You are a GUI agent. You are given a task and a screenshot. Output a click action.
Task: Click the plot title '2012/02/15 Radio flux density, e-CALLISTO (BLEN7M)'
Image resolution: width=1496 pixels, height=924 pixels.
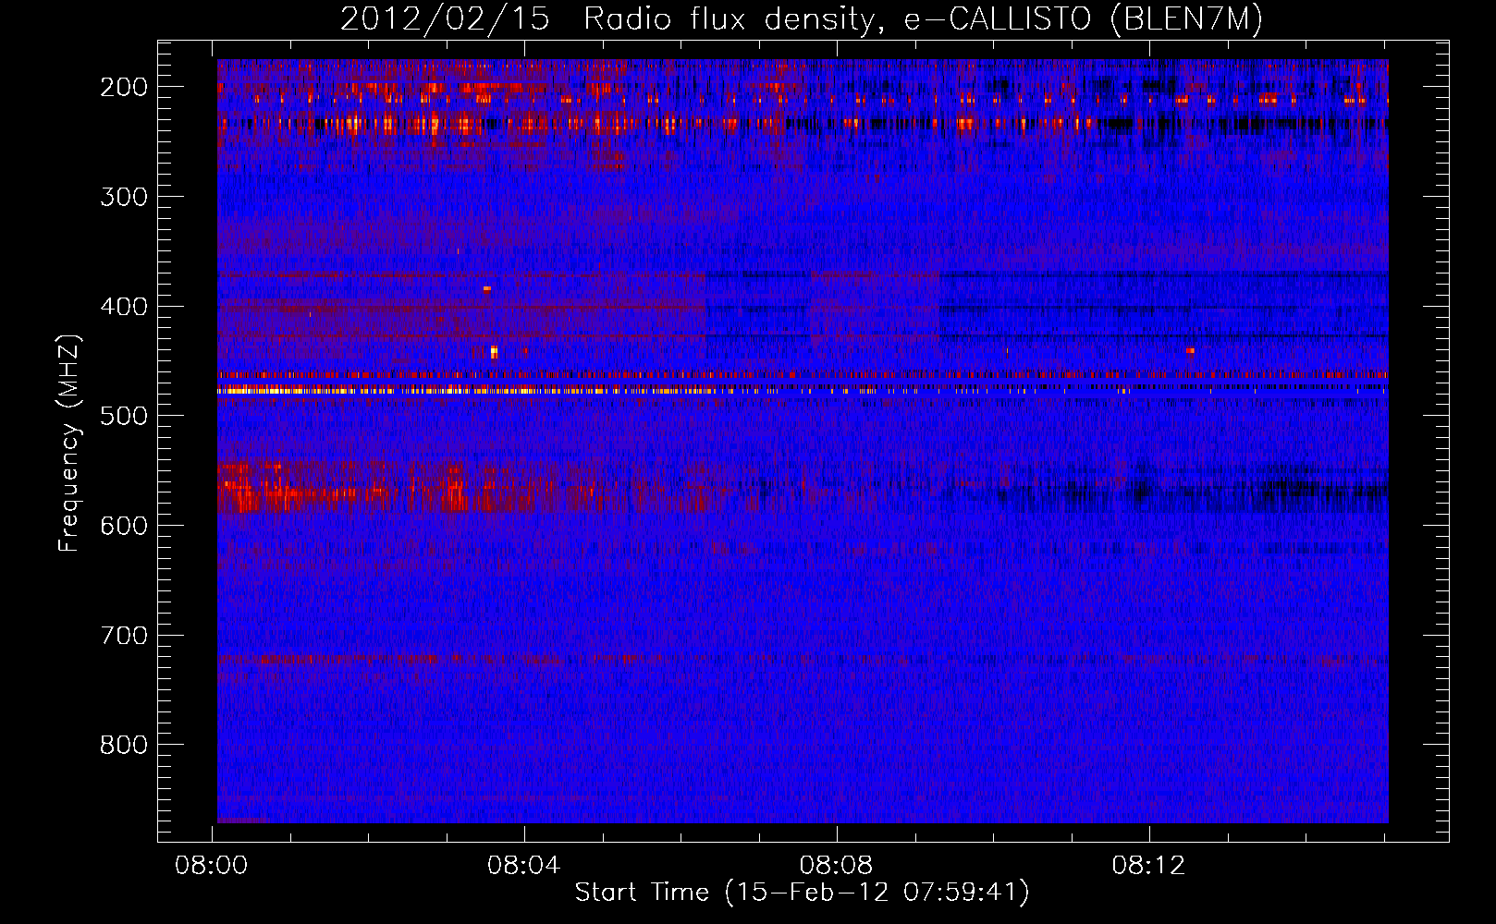point(802,18)
